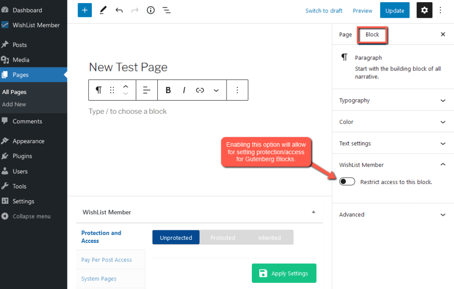Screen dimensions: 454x289
Task: Click the Settings sliders icon in sidebar
Action: click(5, 201)
